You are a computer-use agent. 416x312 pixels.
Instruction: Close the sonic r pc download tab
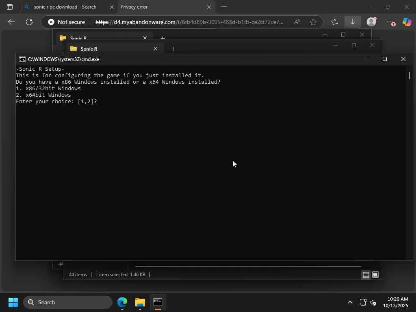pos(112,7)
